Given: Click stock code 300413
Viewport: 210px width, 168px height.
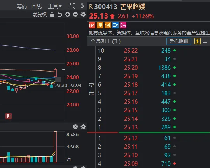Looking at the screenshot, I should point(106,7).
